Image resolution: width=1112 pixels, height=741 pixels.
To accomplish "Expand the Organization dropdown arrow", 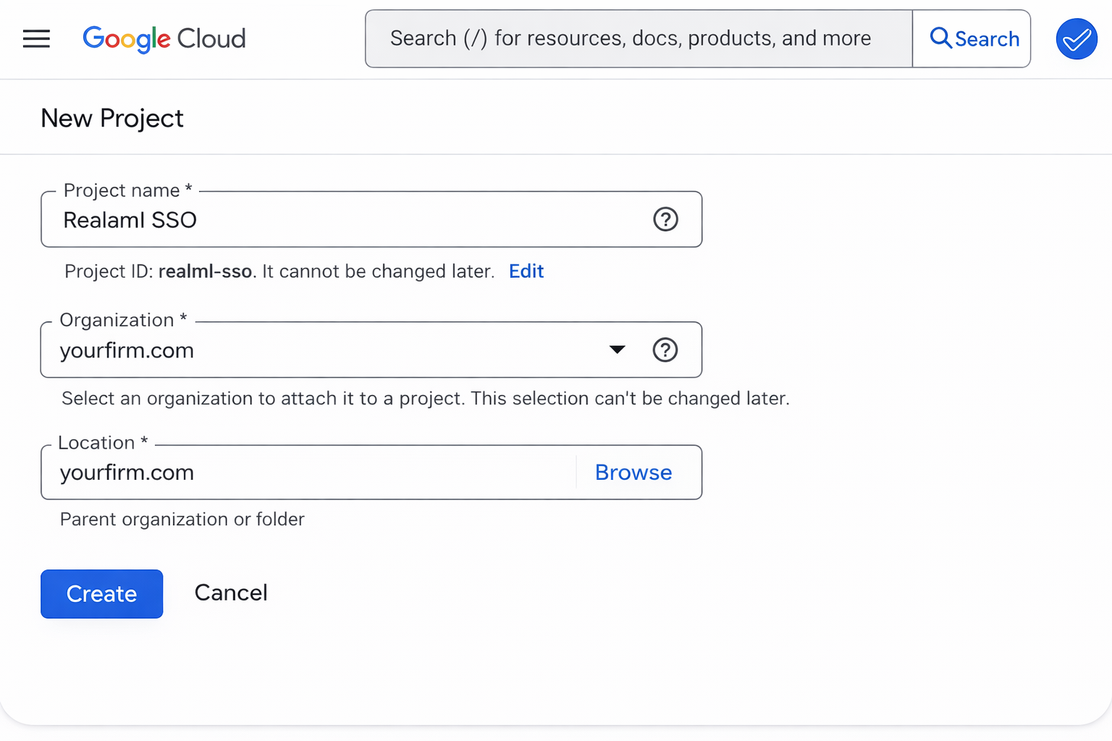I will pyautogui.click(x=617, y=350).
